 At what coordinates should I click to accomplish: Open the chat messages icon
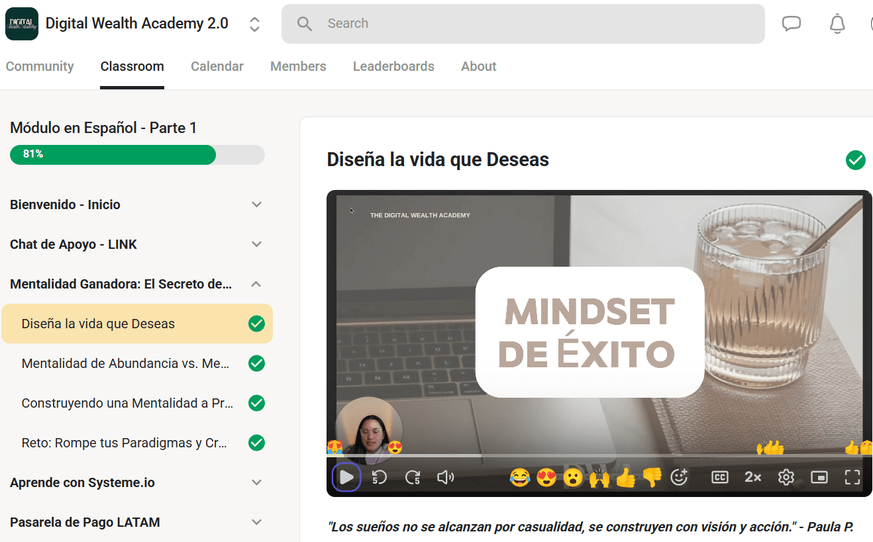tap(792, 24)
